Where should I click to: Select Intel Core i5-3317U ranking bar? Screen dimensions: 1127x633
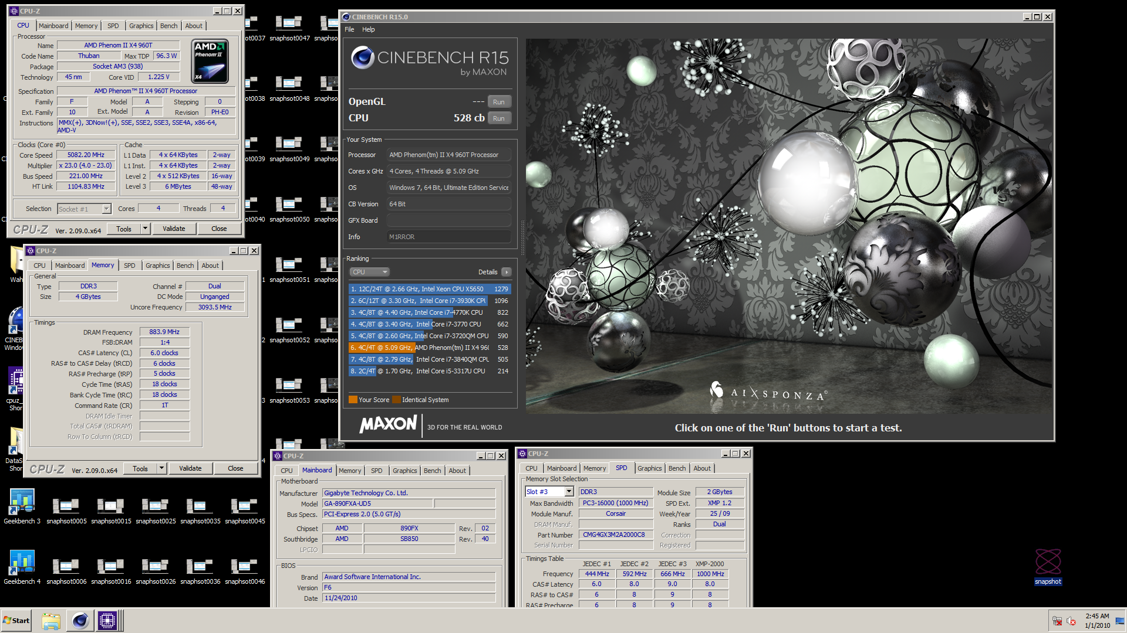click(x=429, y=371)
